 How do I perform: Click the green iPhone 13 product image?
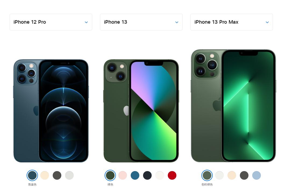[x=141, y=111]
